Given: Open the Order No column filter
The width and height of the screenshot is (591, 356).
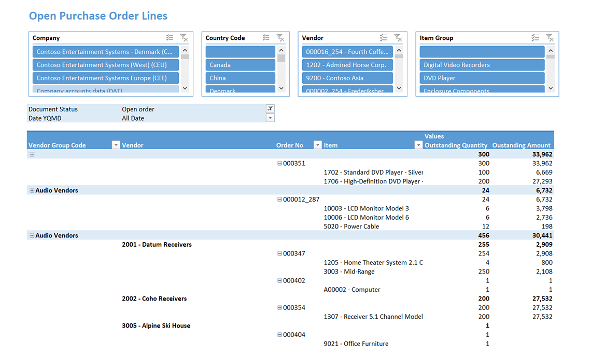Looking at the screenshot, I should (318, 145).
